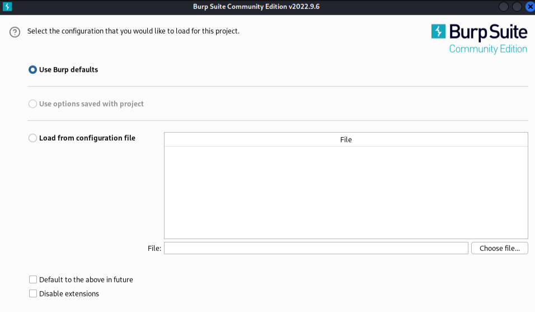Open the Choose file... dialog
The width and height of the screenshot is (535, 312).
(x=500, y=248)
